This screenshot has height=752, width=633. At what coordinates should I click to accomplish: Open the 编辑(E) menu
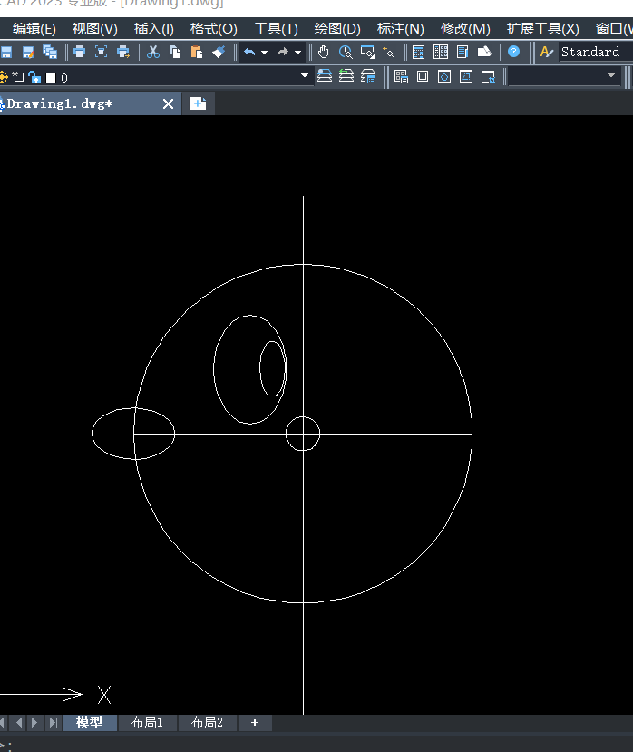pos(34,29)
